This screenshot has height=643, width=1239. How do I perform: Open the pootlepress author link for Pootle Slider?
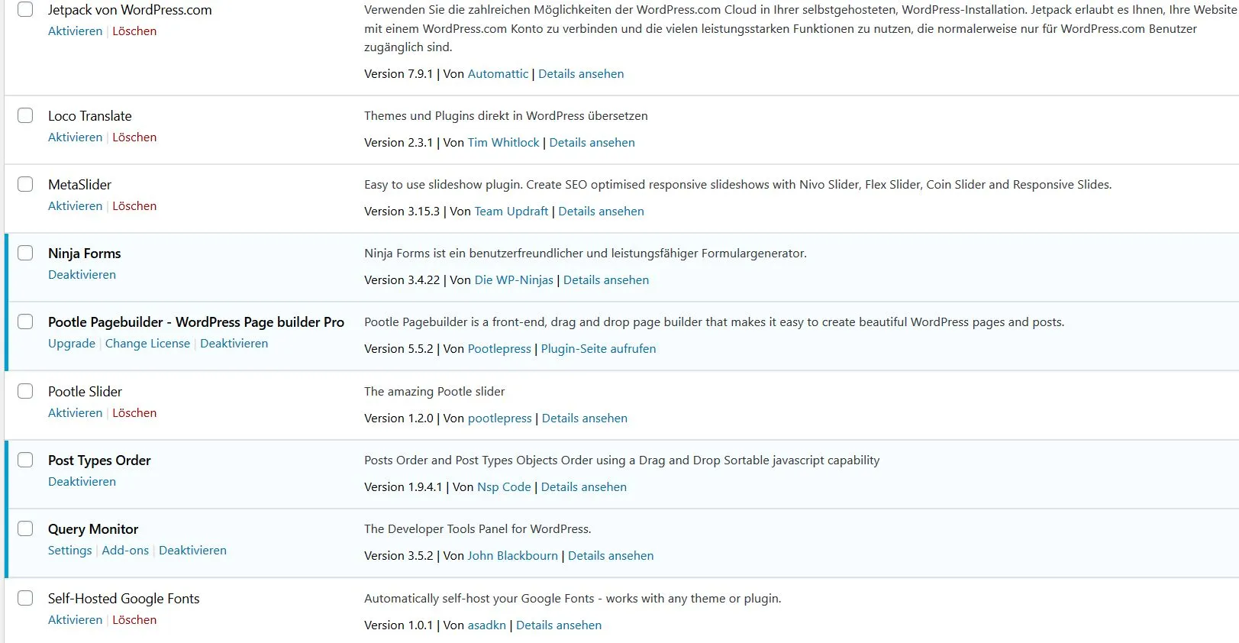tap(500, 418)
